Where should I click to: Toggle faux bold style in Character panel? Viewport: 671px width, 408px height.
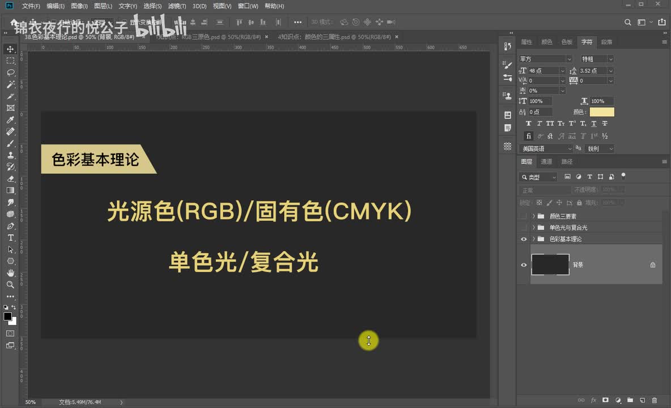pos(528,124)
